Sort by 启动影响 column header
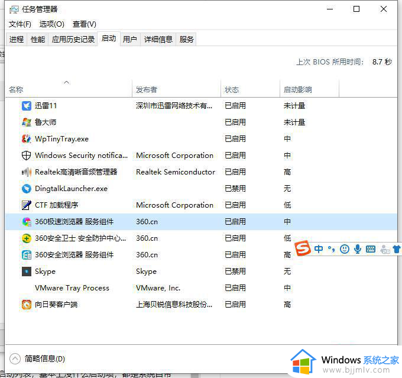This screenshot has height=378, width=402. [309, 89]
